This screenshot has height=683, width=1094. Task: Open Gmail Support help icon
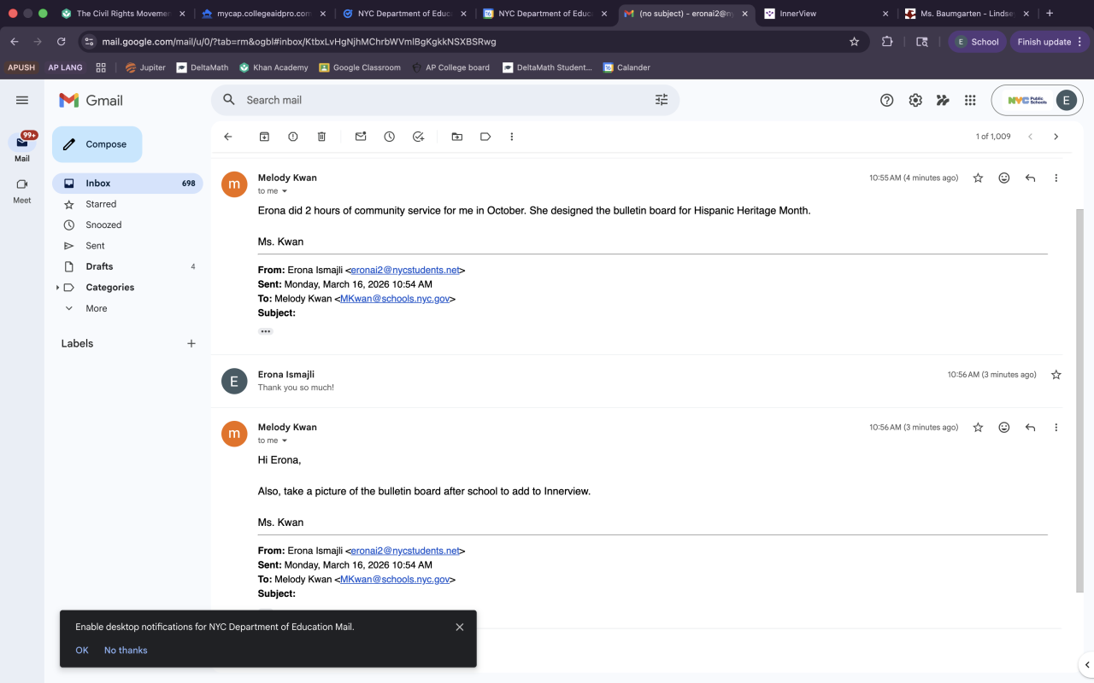coord(887,100)
